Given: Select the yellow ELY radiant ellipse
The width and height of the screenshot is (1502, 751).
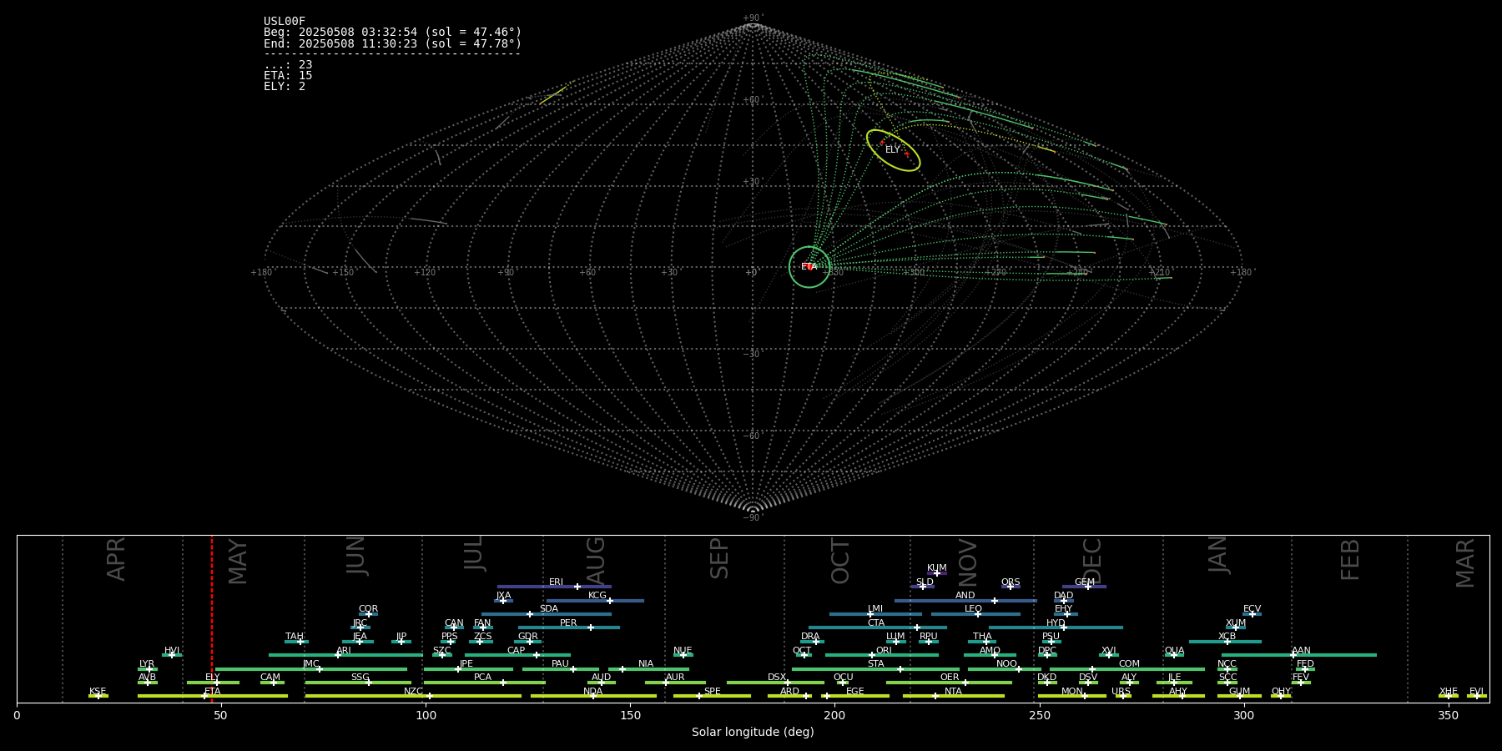Looking at the screenshot, I should click(893, 150).
